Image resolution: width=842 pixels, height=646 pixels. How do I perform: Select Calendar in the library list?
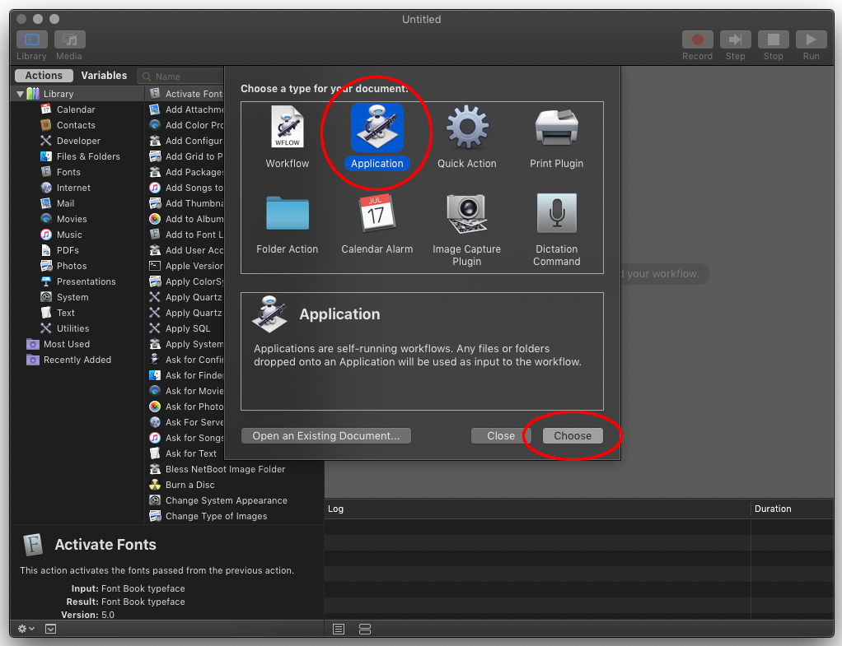76,109
